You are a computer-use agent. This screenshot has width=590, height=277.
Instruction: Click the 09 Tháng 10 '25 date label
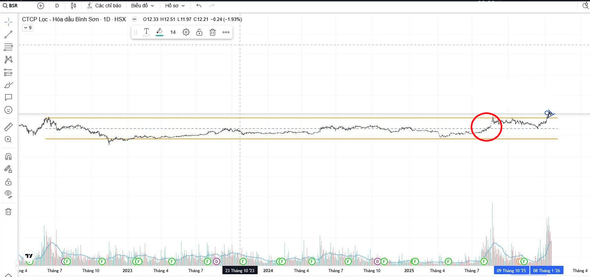pos(511,270)
